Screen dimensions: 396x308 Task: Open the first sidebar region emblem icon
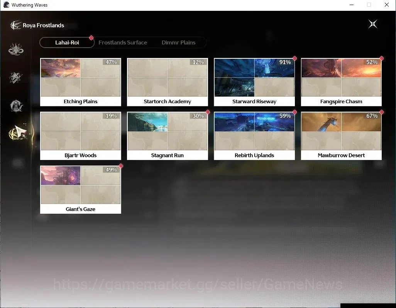[16, 49]
